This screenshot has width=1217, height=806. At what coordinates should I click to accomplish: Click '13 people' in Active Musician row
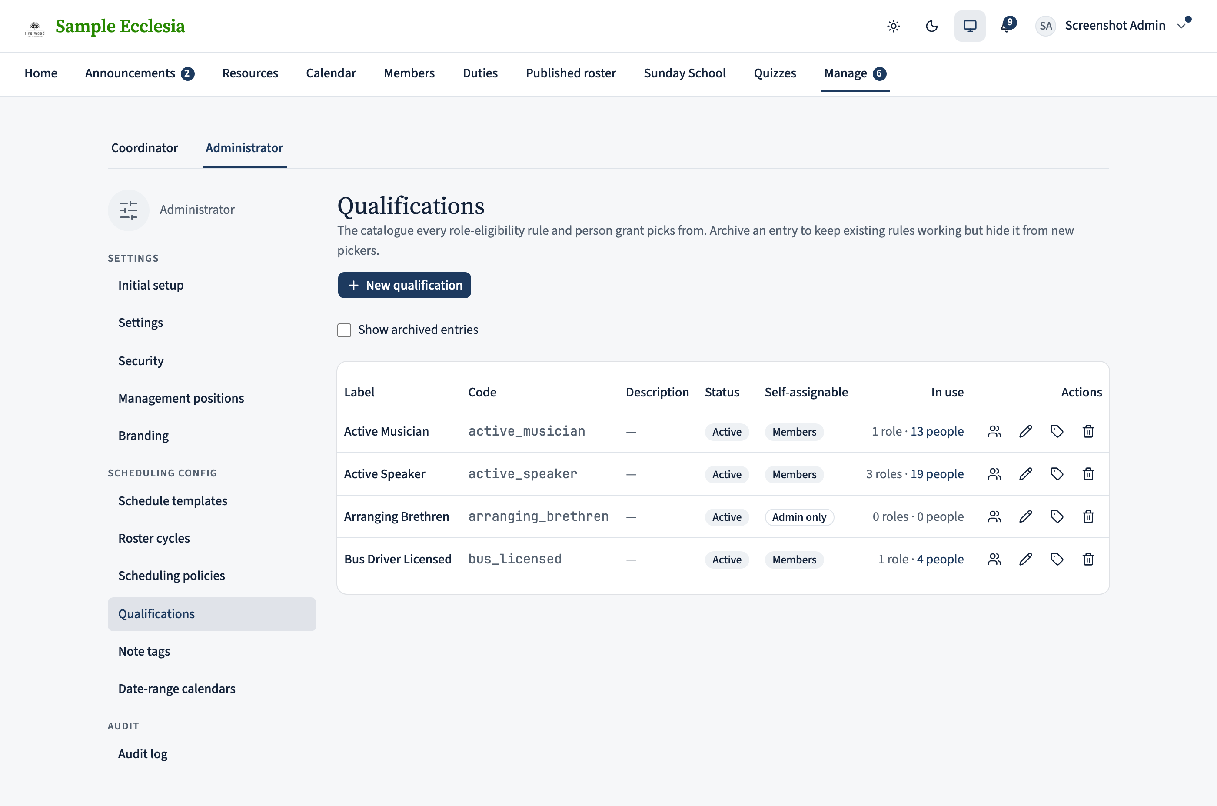pyautogui.click(x=937, y=431)
